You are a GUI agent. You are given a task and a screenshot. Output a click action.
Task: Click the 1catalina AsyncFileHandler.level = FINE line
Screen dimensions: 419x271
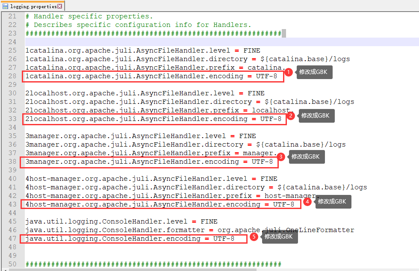[143, 50]
